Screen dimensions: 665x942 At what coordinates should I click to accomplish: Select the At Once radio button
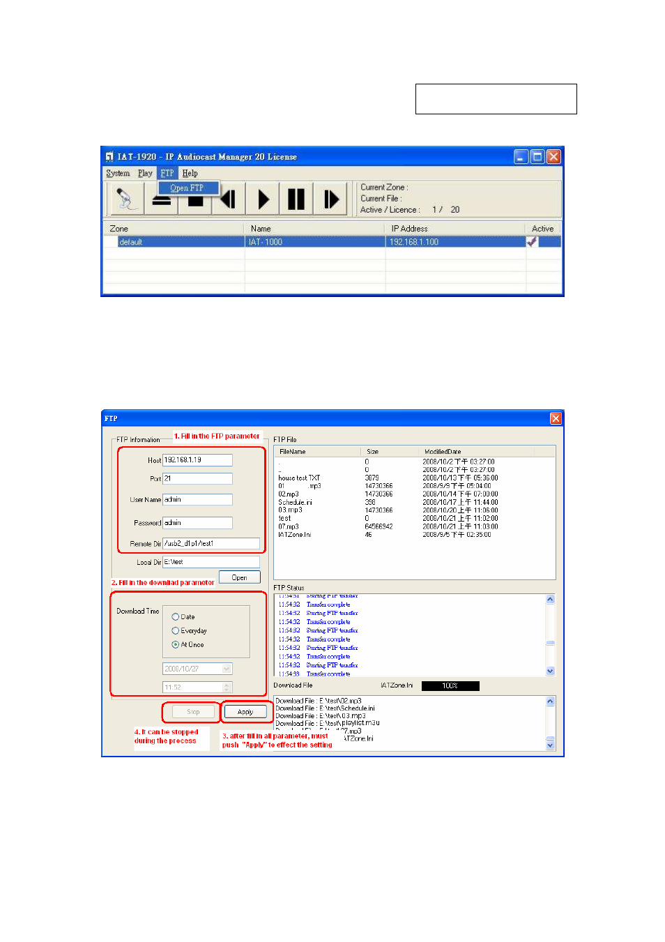click(x=176, y=645)
